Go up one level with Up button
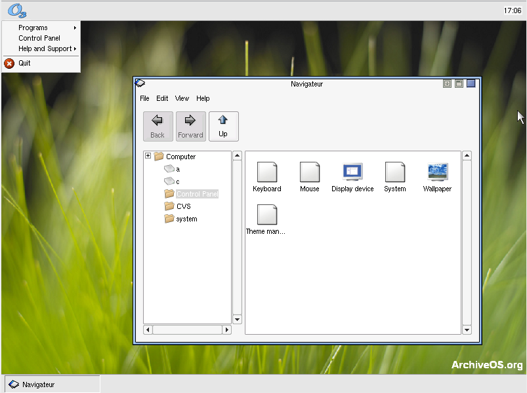 [x=224, y=126]
